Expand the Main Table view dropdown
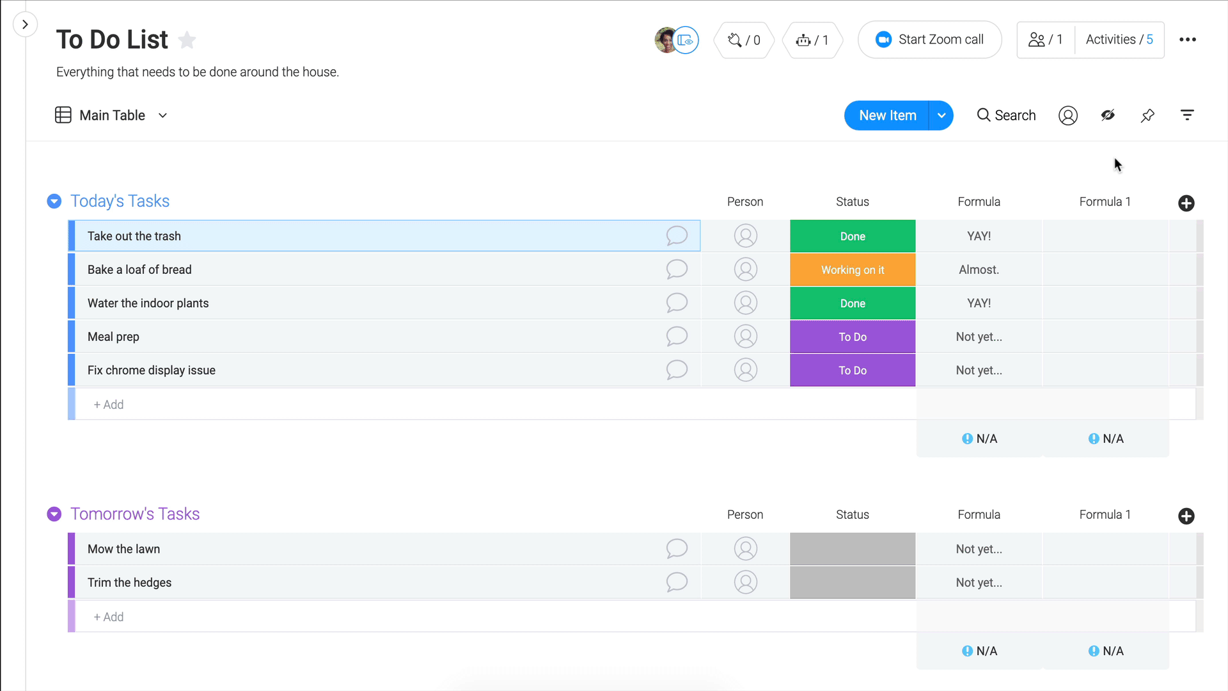Screen dimensions: 1228x691 (162, 116)
